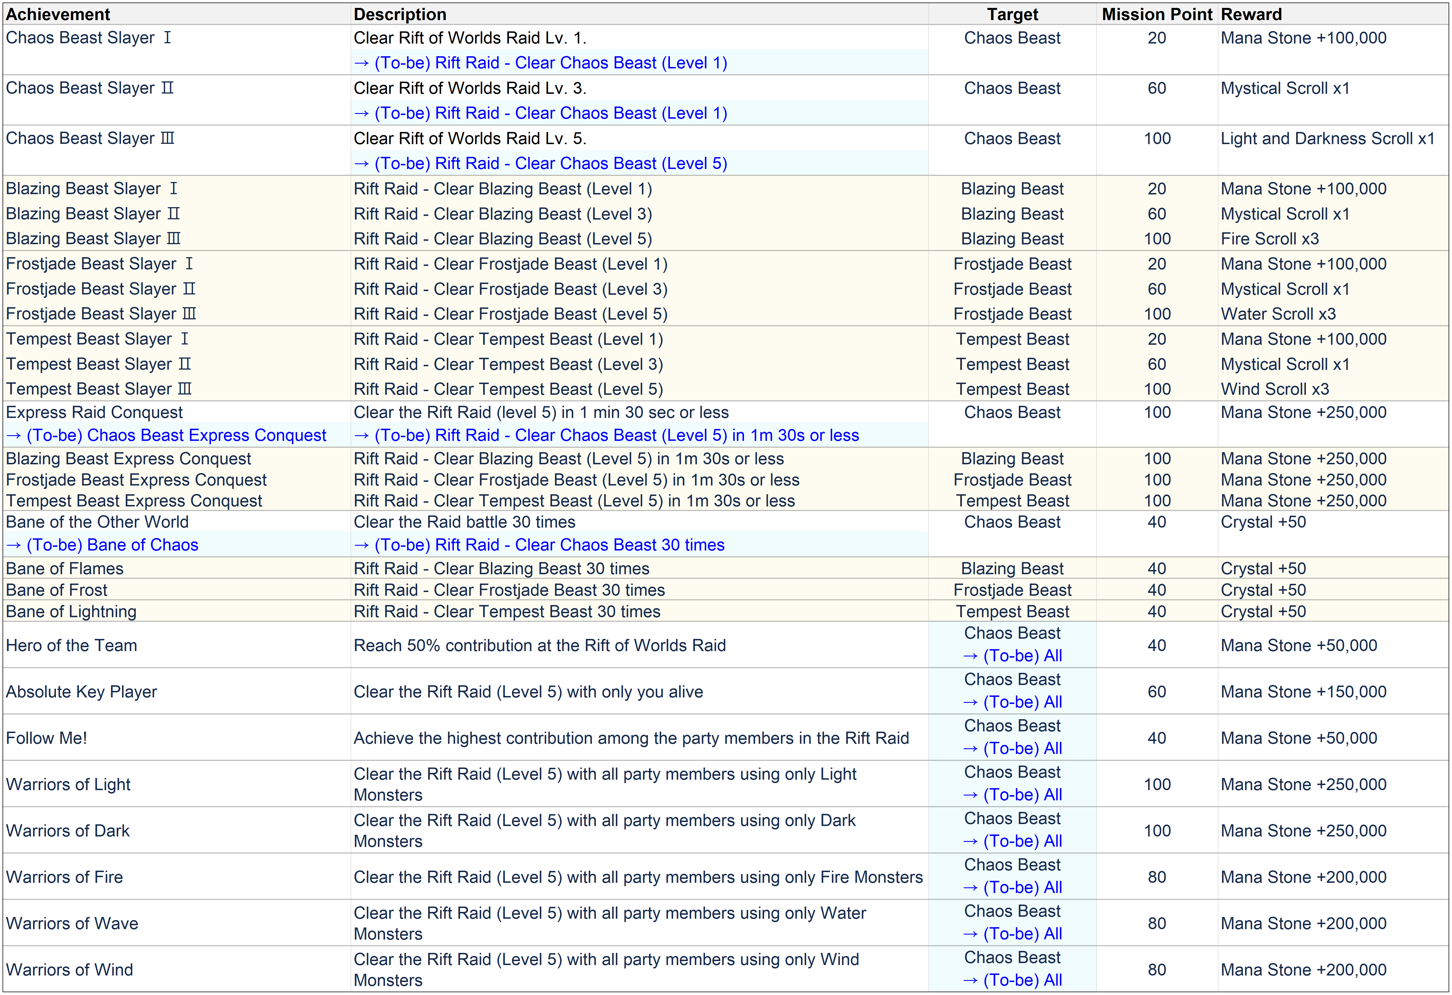Select Tempest Beast Slayer III cell

[x=99, y=389]
